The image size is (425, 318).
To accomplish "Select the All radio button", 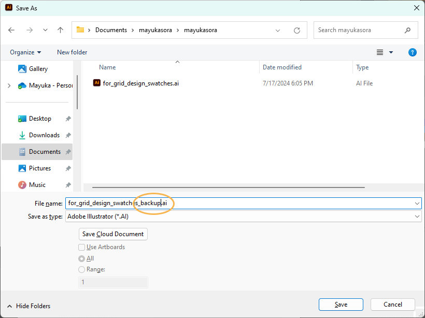I will (81, 258).
